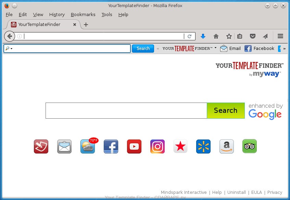Click the Facebook icon in shortcut row
The width and height of the screenshot is (290, 200).
tap(111, 146)
